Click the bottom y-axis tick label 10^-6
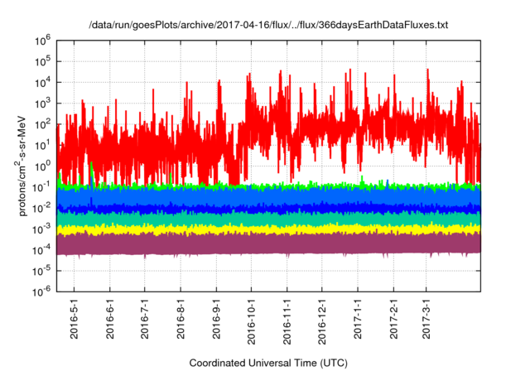 click(x=41, y=291)
